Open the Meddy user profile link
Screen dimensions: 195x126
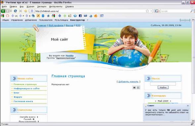pos(70,56)
